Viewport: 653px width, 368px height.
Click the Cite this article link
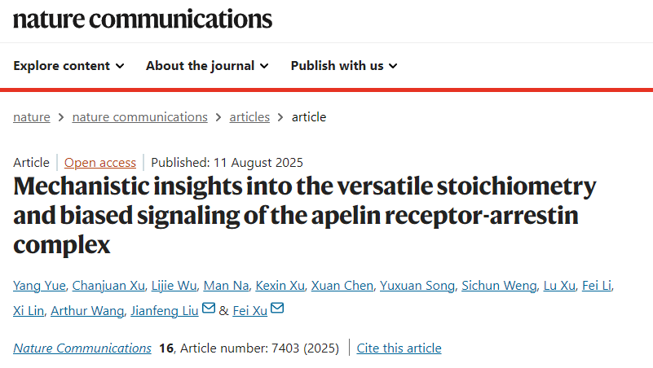click(x=399, y=348)
